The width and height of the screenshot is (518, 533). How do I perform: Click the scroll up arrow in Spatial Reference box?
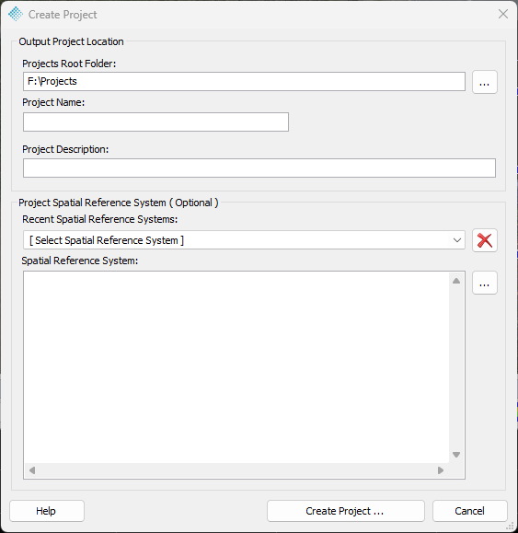tap(456, 281)
